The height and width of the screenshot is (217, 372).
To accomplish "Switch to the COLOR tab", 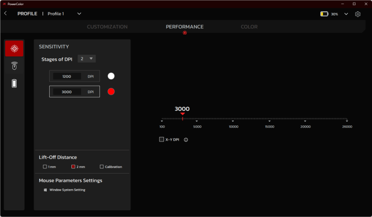I will [249, 26].
